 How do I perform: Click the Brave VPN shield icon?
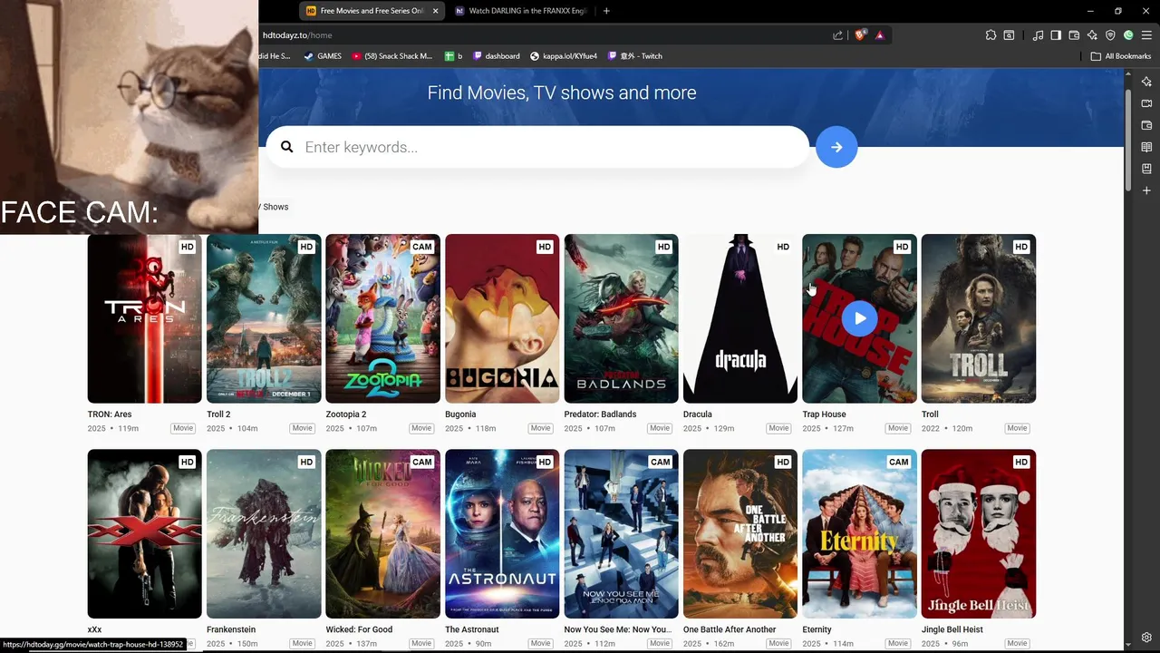[1110, 35]
